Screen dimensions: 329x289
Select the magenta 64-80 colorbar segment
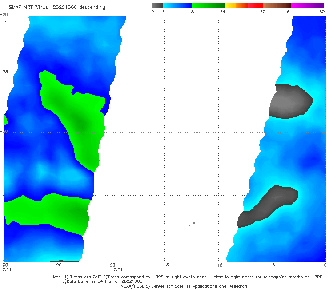(x=308, y=5)
